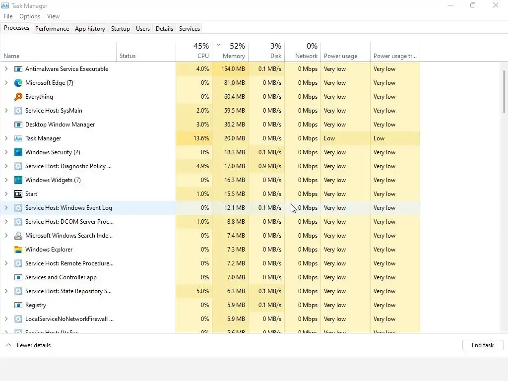Viewport: 508px width, 381px height.
Task: Click the Start process icon
Action: (x=18, y=194)
